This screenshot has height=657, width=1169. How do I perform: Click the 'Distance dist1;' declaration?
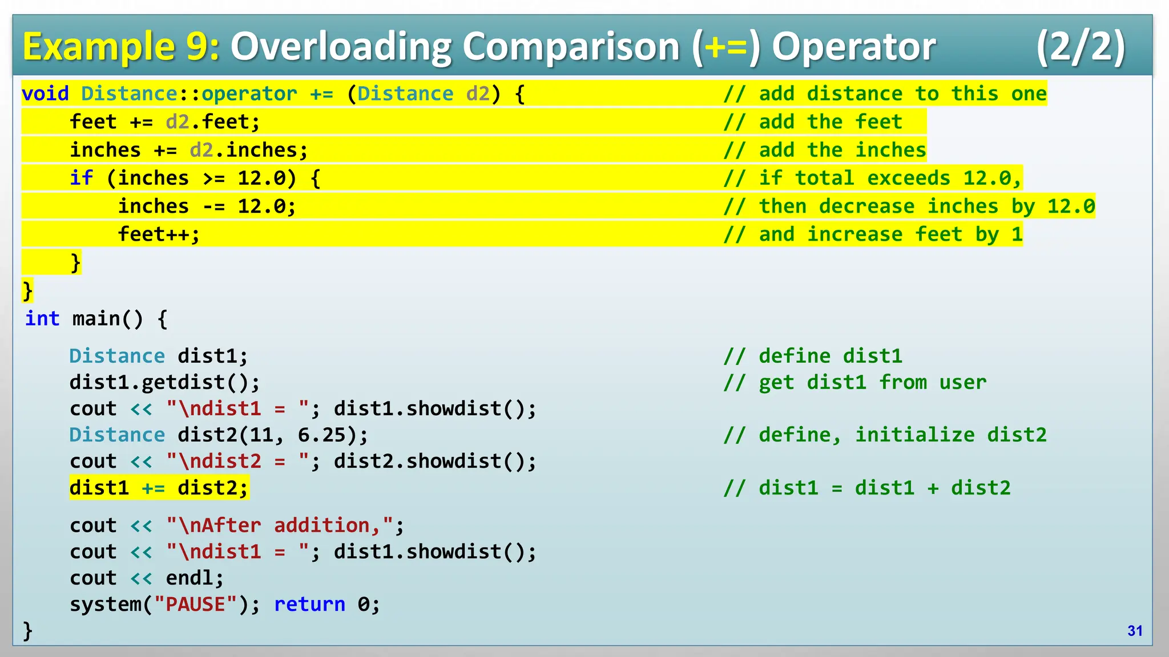coord(159,356)
